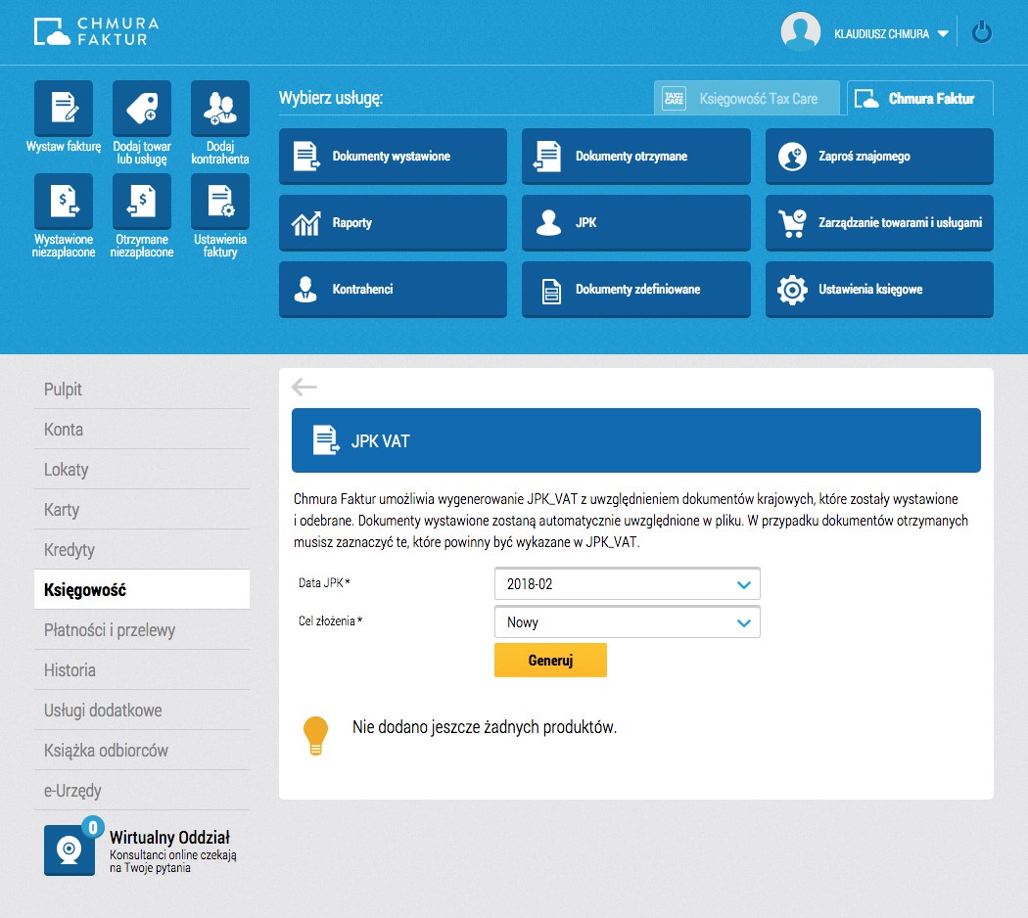1028x918 pixels.
Task: Click the back arrow above JPK VAT
Action: pyautogui.click(x=304, y=387)
